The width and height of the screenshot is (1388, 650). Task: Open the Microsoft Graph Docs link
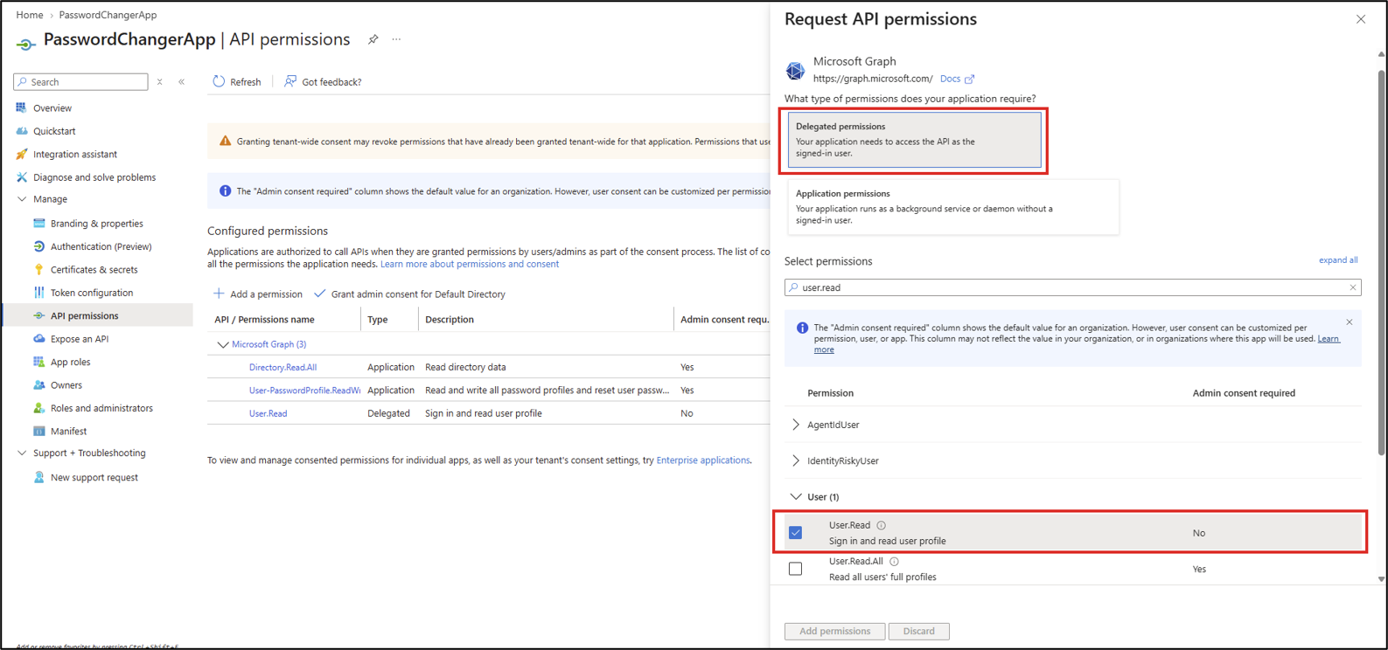[x=957, y=79]
